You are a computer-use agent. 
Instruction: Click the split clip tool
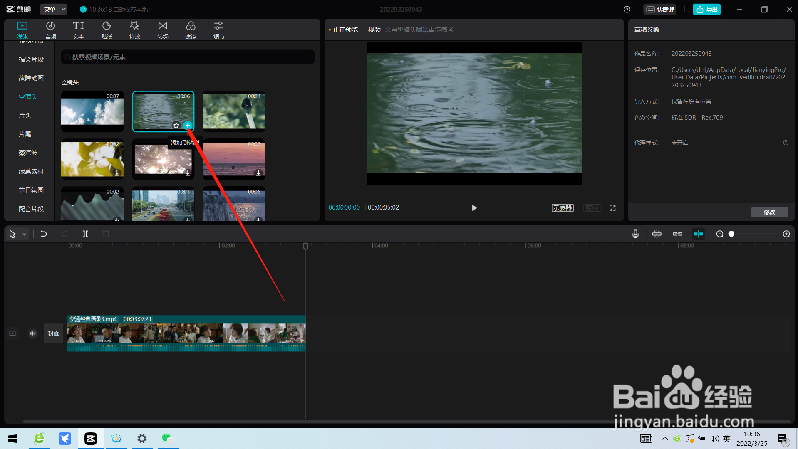coord(85,234)
